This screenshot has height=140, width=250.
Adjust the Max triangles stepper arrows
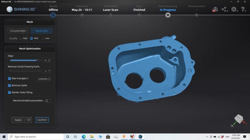point(49,79)
